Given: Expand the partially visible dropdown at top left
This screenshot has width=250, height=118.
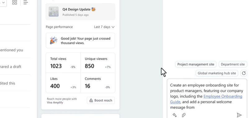Looking at the screenshot, I should (x=3, y=2).
